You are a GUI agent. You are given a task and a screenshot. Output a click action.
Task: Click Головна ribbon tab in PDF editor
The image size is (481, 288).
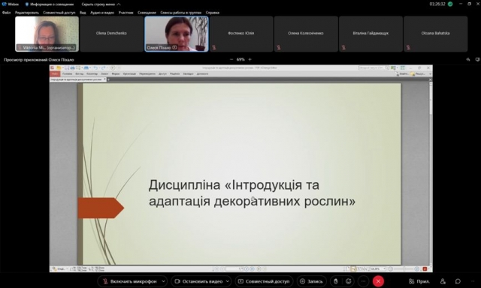tap(67, 73)
